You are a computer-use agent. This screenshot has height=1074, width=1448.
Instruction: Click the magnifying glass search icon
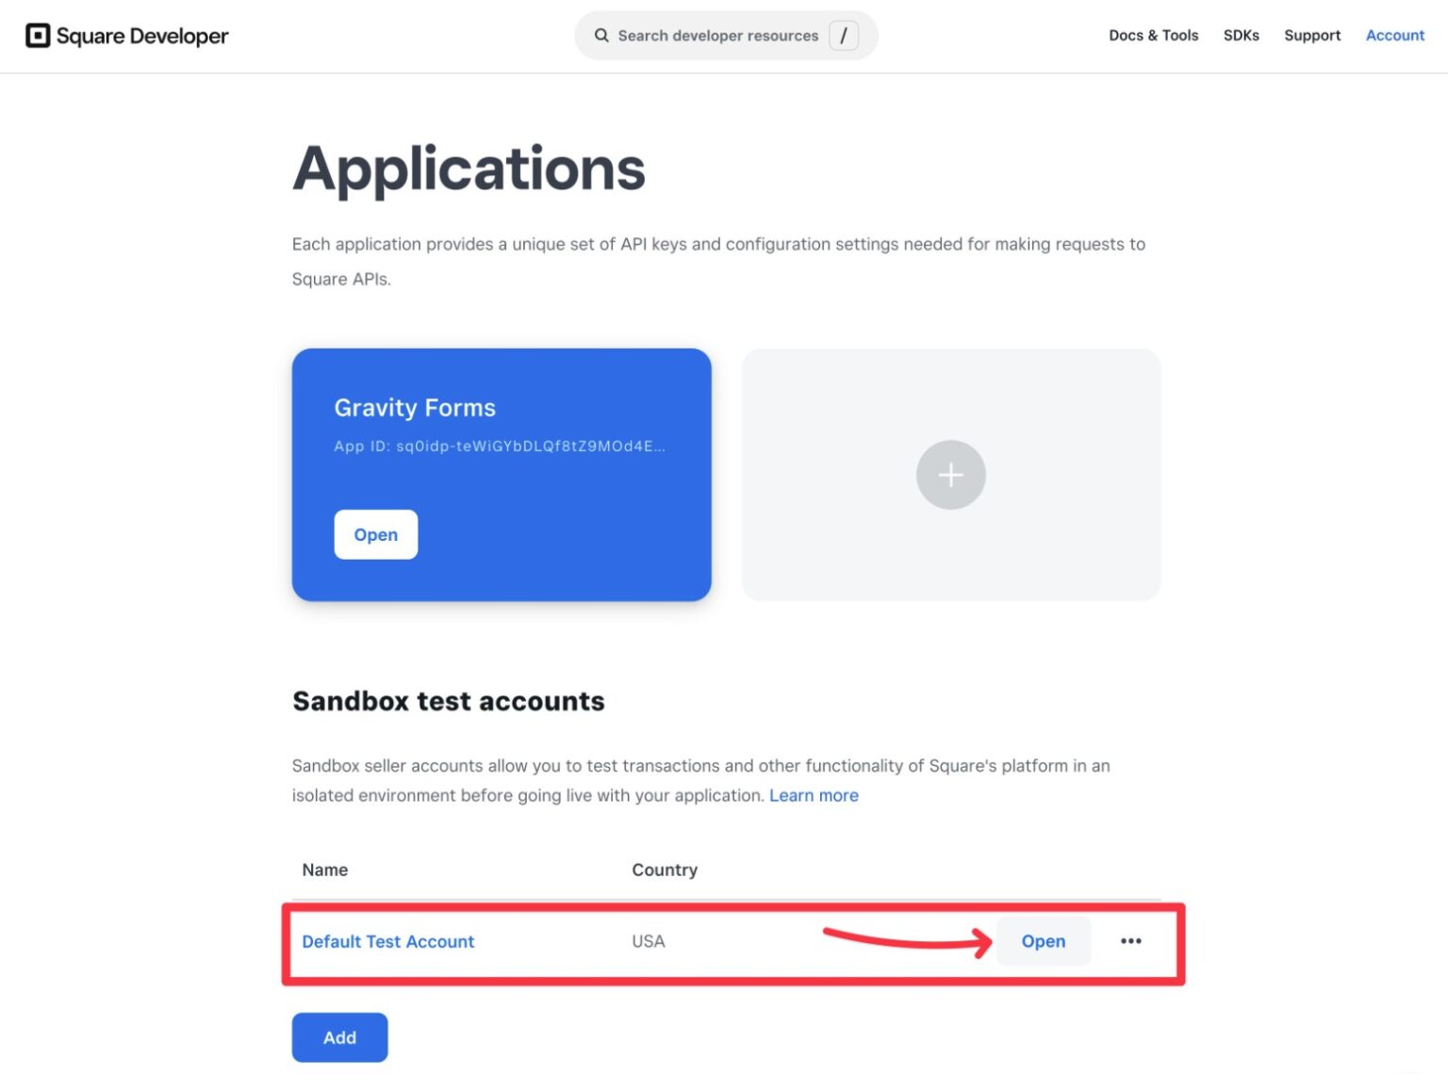[601, 35]
